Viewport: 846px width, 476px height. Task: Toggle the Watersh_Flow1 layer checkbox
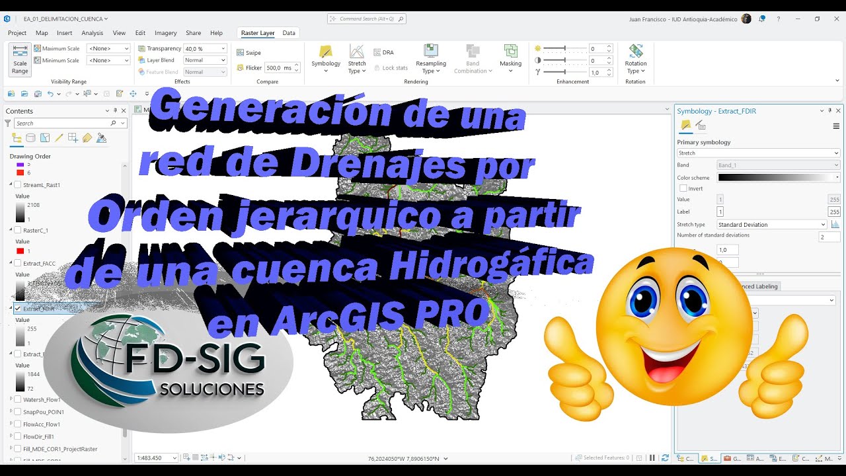[x=18, y=399]
